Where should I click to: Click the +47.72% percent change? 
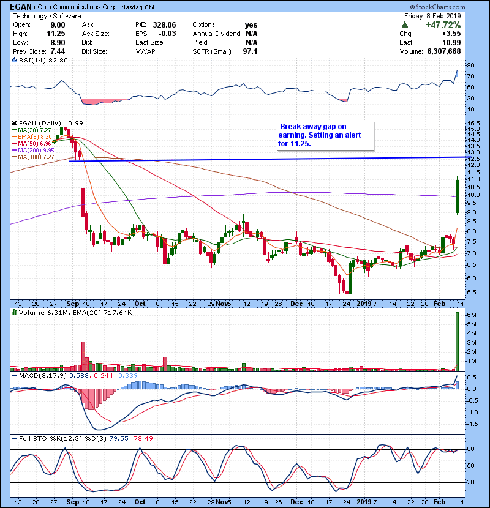[443, 25]
